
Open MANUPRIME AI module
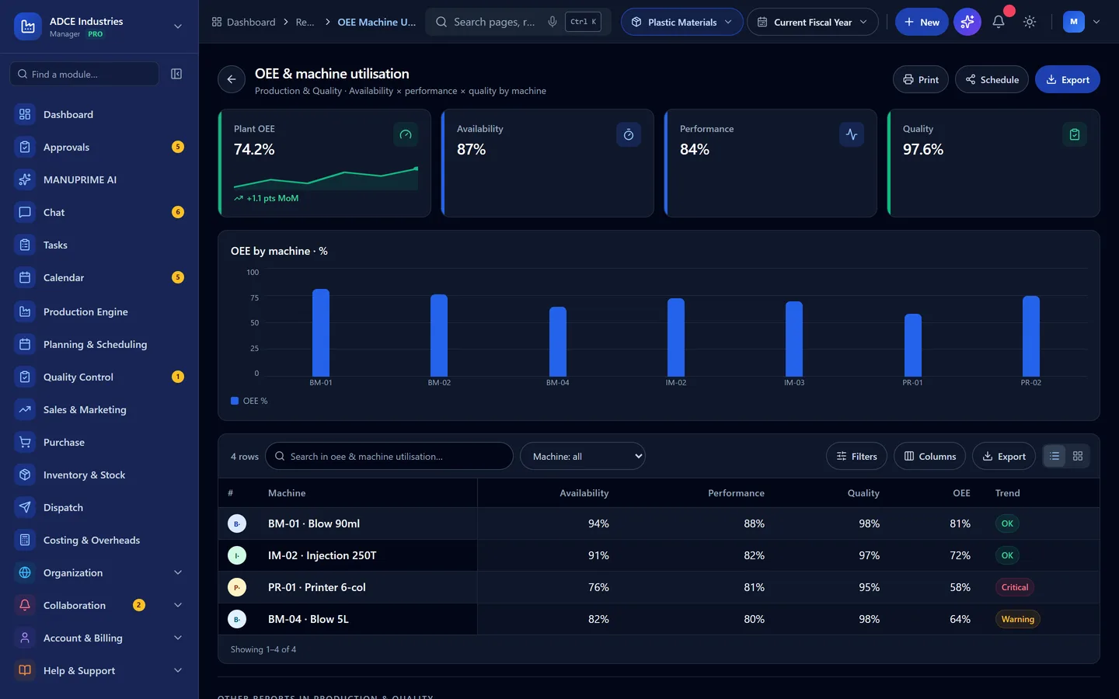(99, 179)
